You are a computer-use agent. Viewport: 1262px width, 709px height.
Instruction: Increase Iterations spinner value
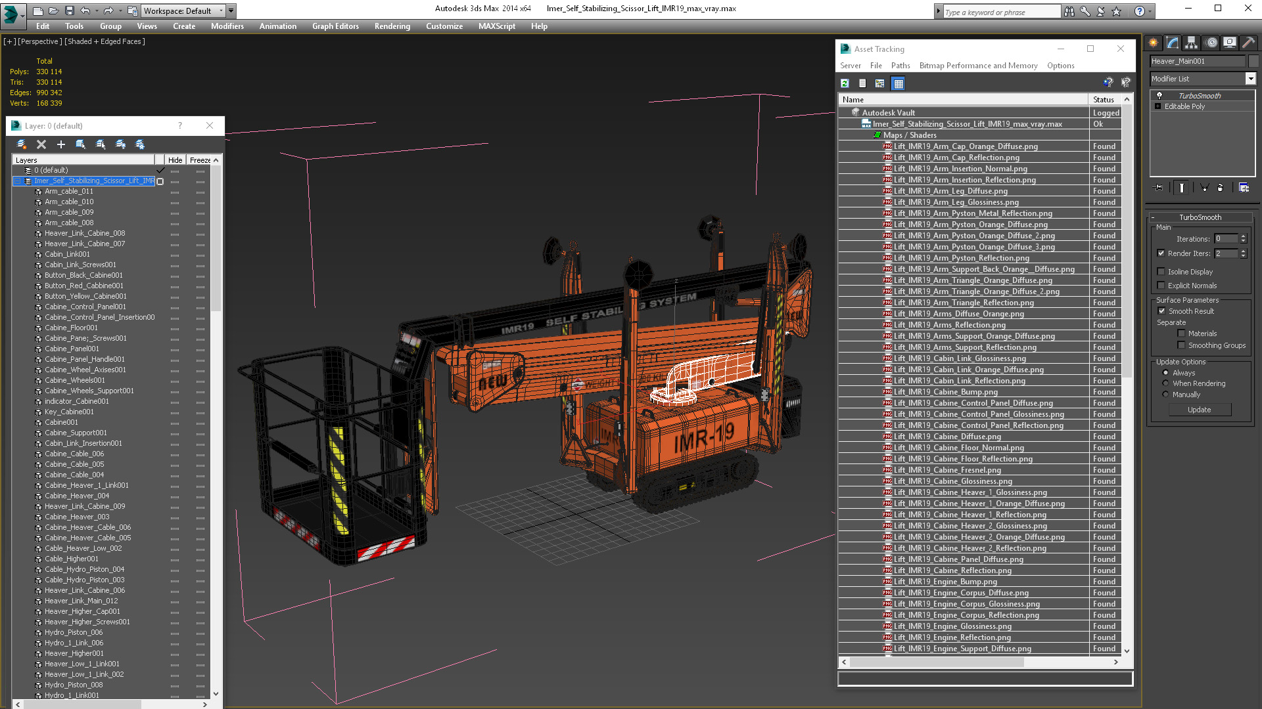(x=1244, y=236)
